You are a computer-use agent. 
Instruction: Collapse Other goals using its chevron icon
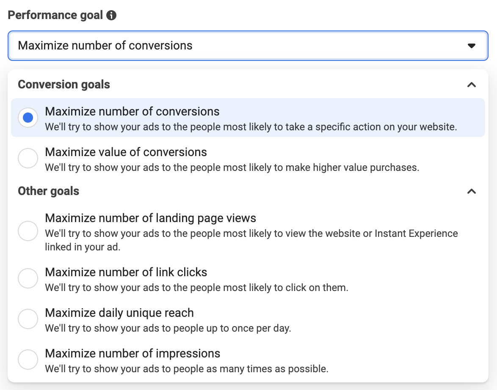pos(472,191)
